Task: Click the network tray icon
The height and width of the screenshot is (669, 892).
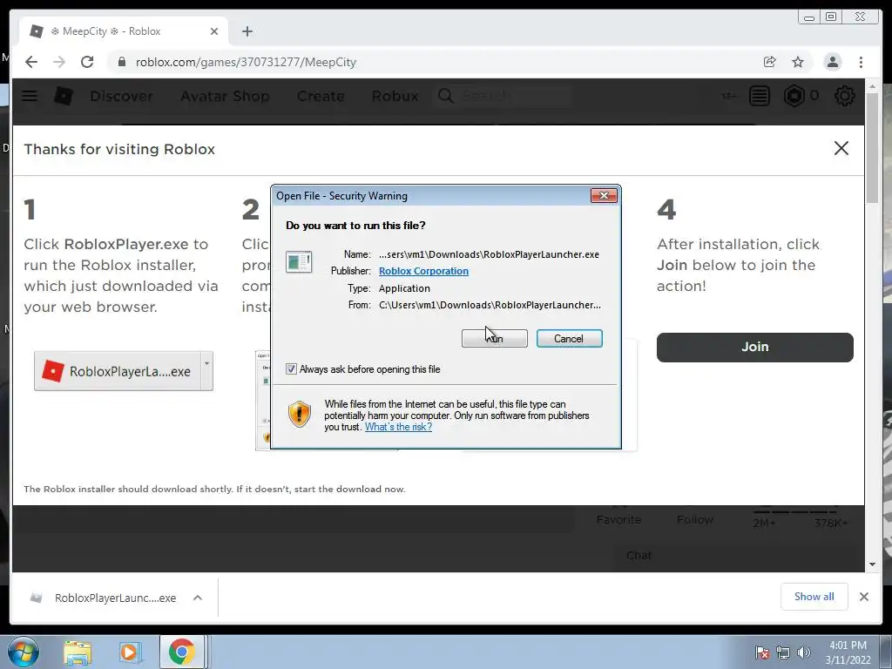Action: (783, 652)
